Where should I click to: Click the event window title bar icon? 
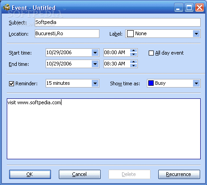pos(6,7)
